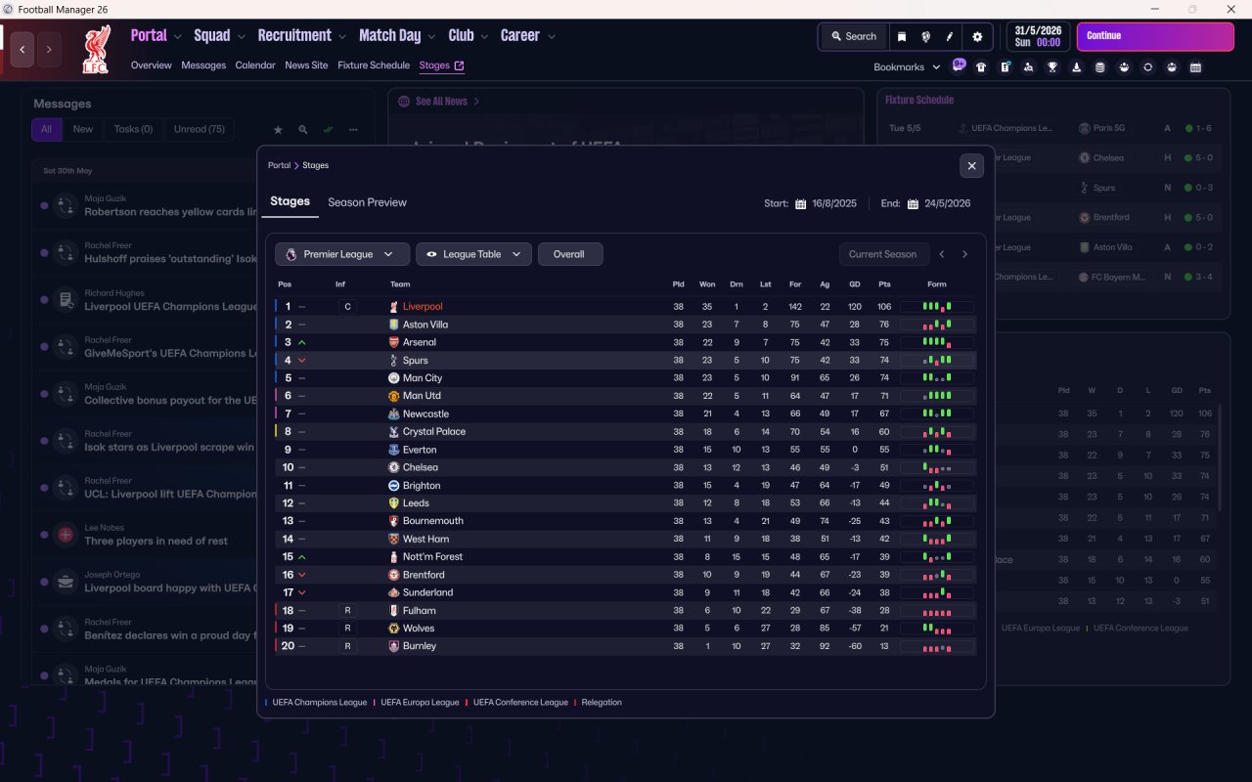Sort table by Pts column header
The width and height of the screenshot is (1252, 782).
coord(884,284)
